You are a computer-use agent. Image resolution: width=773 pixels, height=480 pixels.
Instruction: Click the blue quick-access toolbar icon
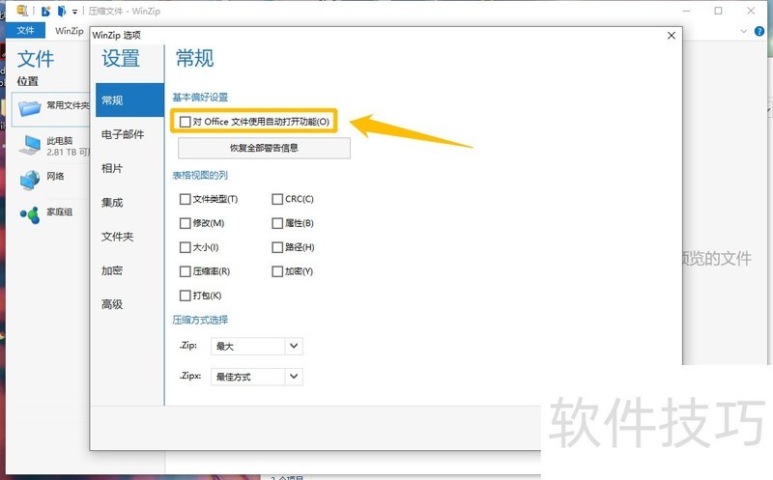coord(62,11)
